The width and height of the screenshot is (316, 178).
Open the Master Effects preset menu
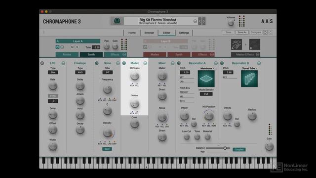pyautogui.click(x=257, y=54)
